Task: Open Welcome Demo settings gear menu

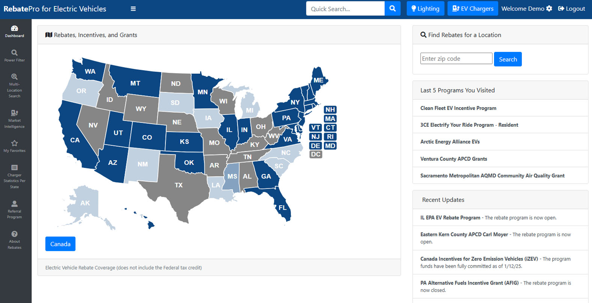Action: (x=549, y=9)
